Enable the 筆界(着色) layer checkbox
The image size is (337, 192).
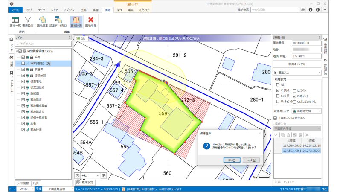(x=24, y=63)
